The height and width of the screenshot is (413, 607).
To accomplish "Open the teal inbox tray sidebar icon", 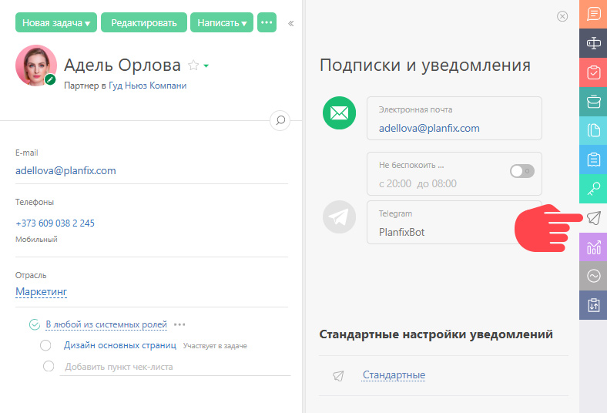I will point(593,102).
